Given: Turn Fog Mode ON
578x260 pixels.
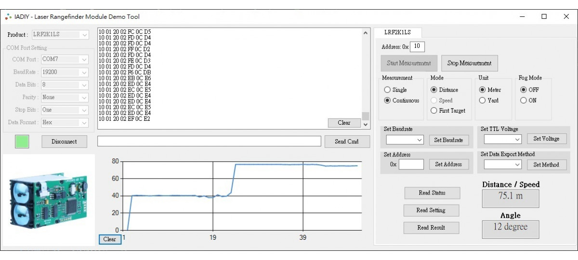Looking at the screenshot, I should pos(524,101).
